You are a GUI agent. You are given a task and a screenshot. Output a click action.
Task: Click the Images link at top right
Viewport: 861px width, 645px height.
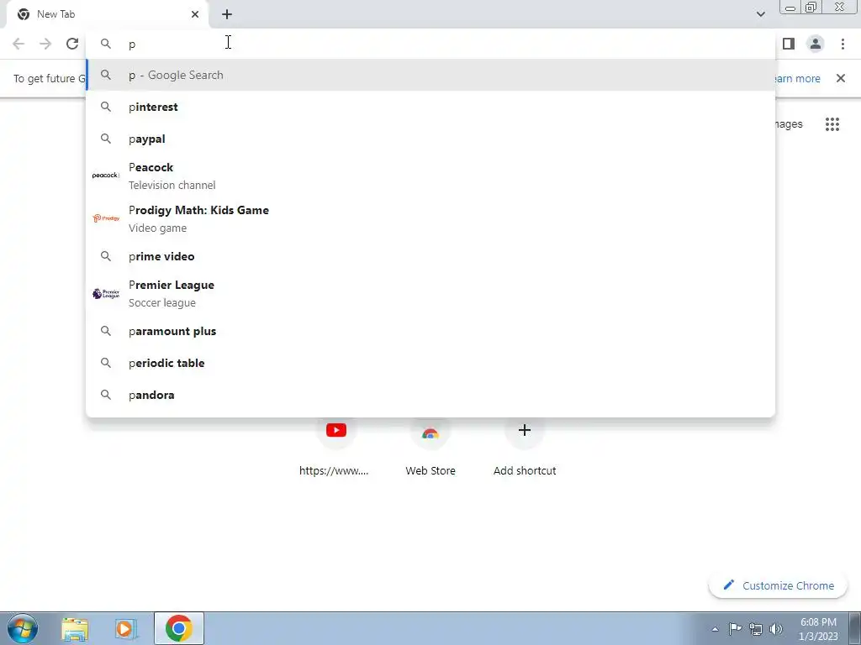[x=789, y=124]
